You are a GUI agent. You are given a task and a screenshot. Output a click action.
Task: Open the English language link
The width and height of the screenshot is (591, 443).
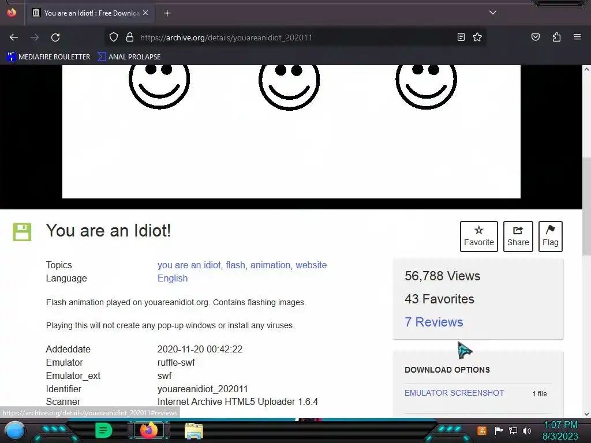click(x=173, y=279)
